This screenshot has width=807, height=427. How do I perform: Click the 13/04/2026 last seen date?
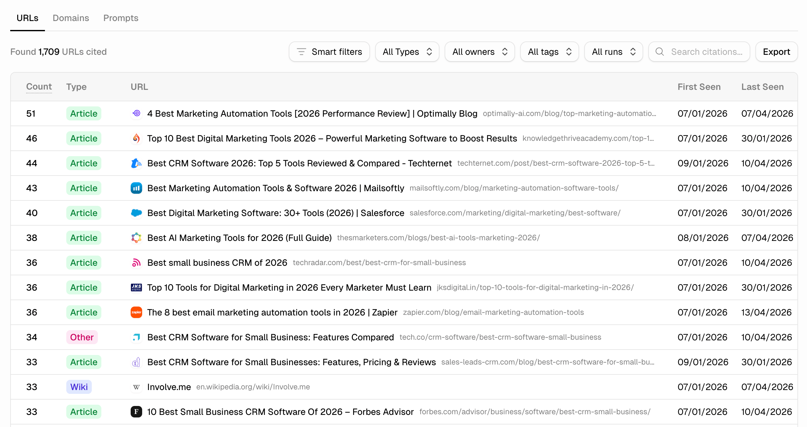[x=767, y=312]
